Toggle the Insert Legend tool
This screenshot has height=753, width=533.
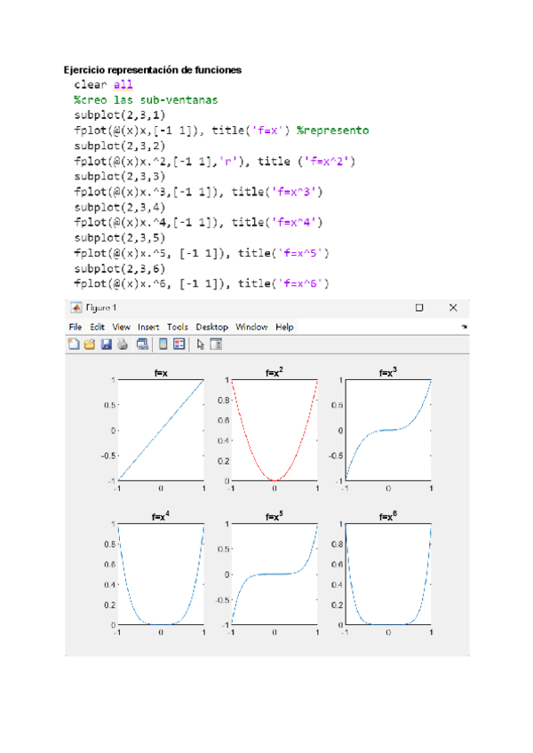click(x=179, y=344)
